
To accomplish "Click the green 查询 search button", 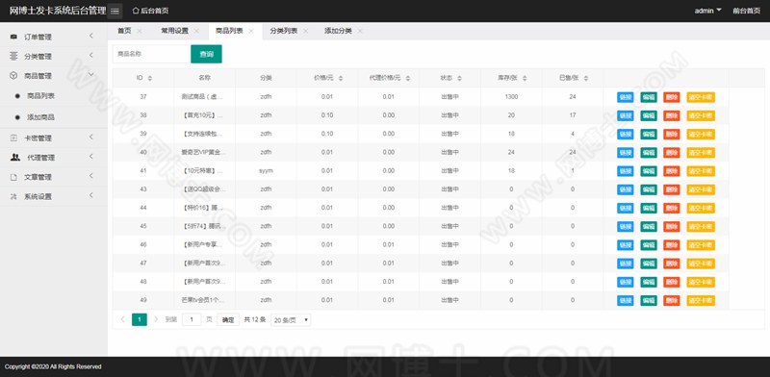I will click(x=206, y=54).
